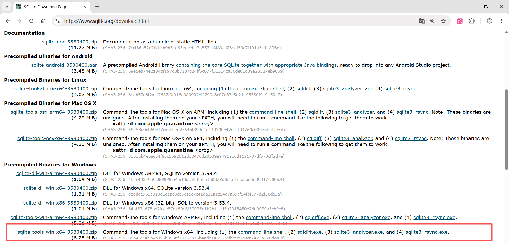
Task: Select the SQLite Download Page tab
Action: tap(52, 7)
